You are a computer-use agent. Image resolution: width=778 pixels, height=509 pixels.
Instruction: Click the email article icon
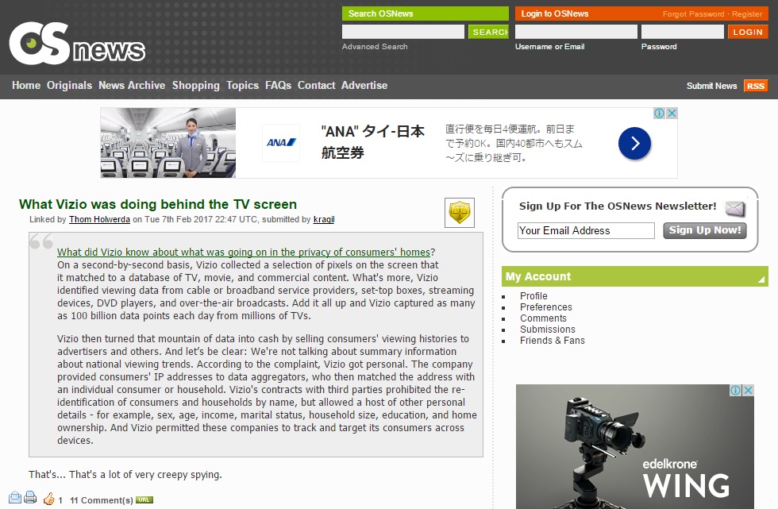[x=15, y=497]
